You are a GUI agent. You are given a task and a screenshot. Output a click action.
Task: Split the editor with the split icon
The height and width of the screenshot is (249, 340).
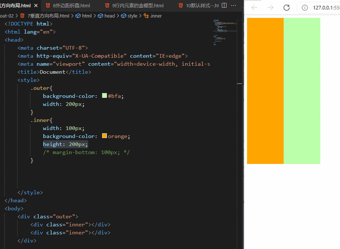tap(225, 5)
